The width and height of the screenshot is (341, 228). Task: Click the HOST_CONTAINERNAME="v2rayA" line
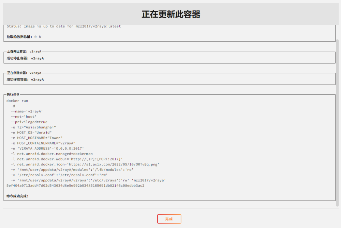(x=43, y=143)
